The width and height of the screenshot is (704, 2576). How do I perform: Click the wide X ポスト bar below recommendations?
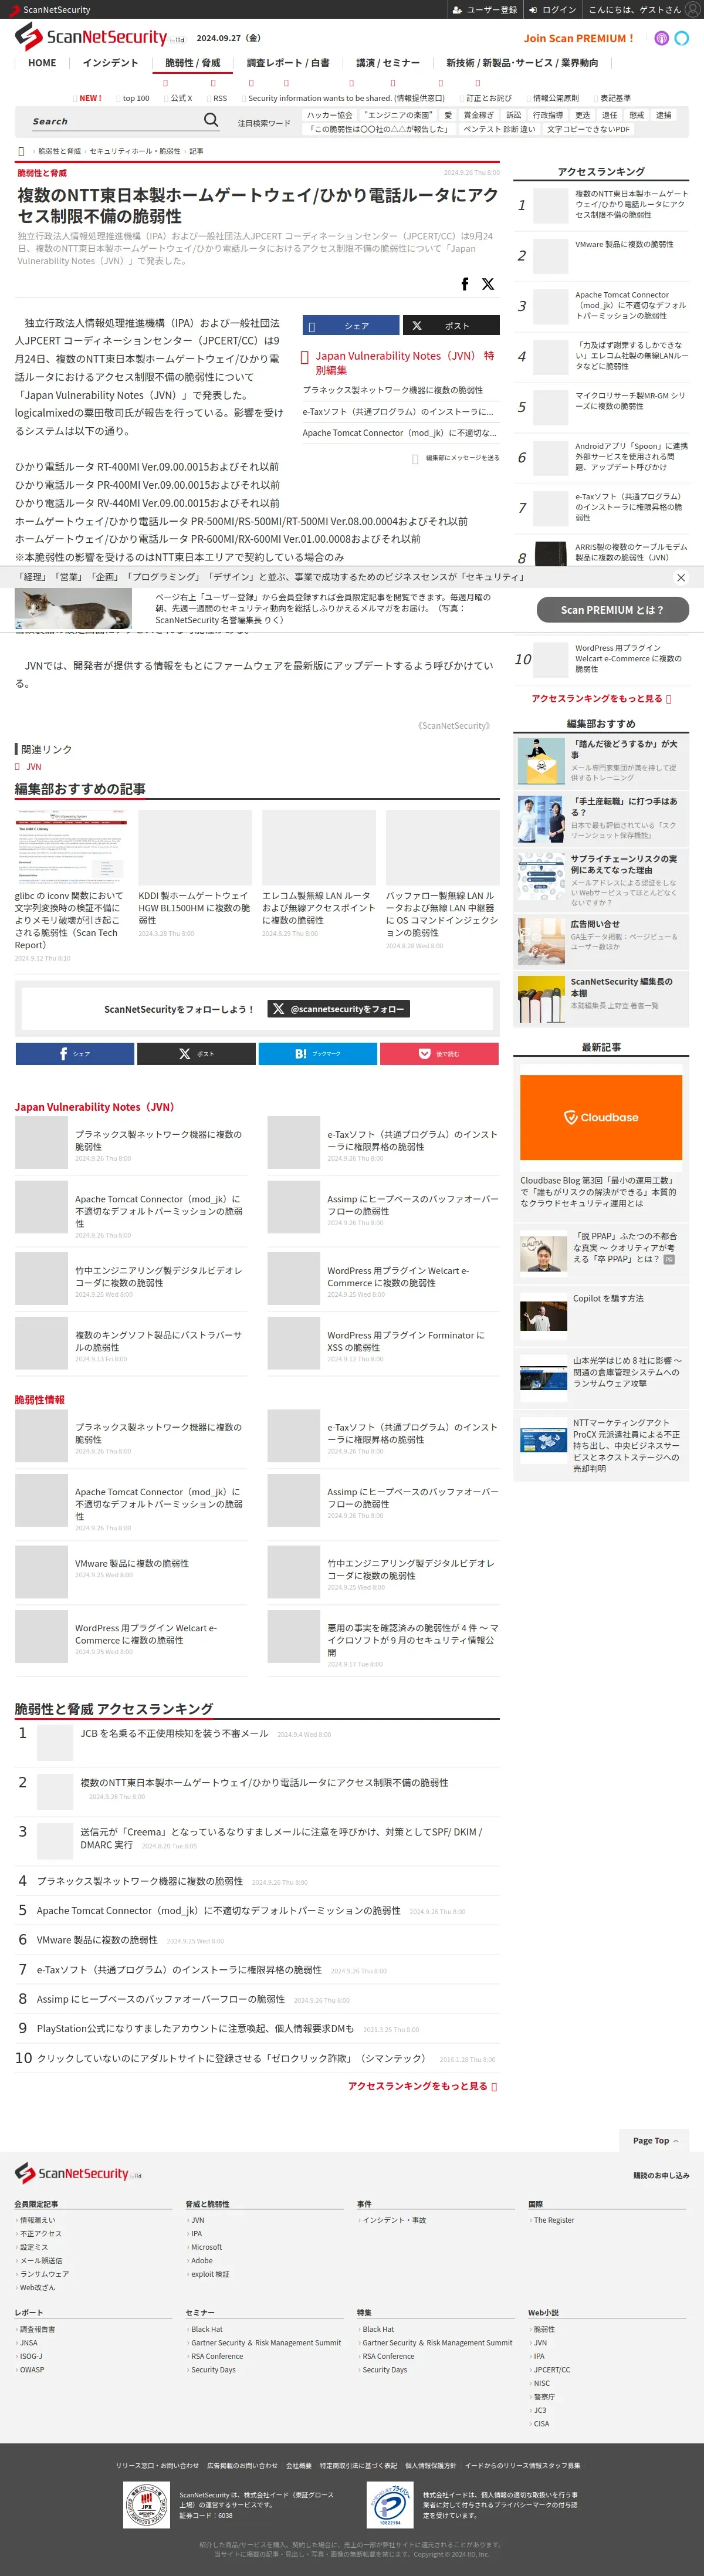coord(196,1053)
